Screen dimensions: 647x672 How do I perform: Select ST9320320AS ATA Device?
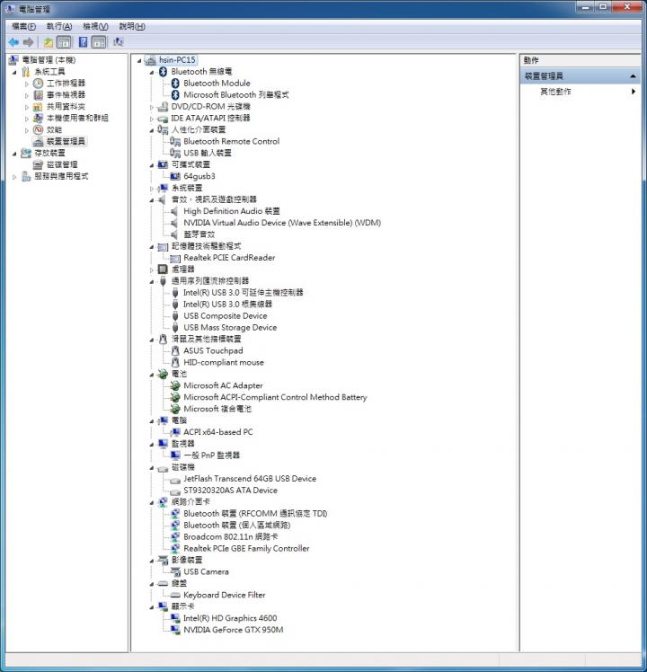coord(230,491)
